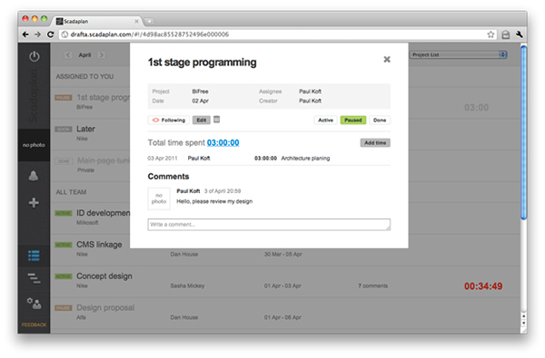Viewport: 545px width, 358px height.
Task: Click the Paul Koft commenter name
Action: point(188,191)
